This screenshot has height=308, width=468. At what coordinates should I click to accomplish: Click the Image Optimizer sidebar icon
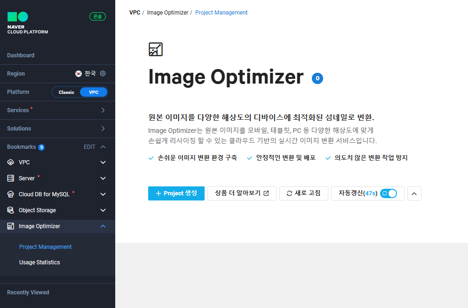pos(10,226)
